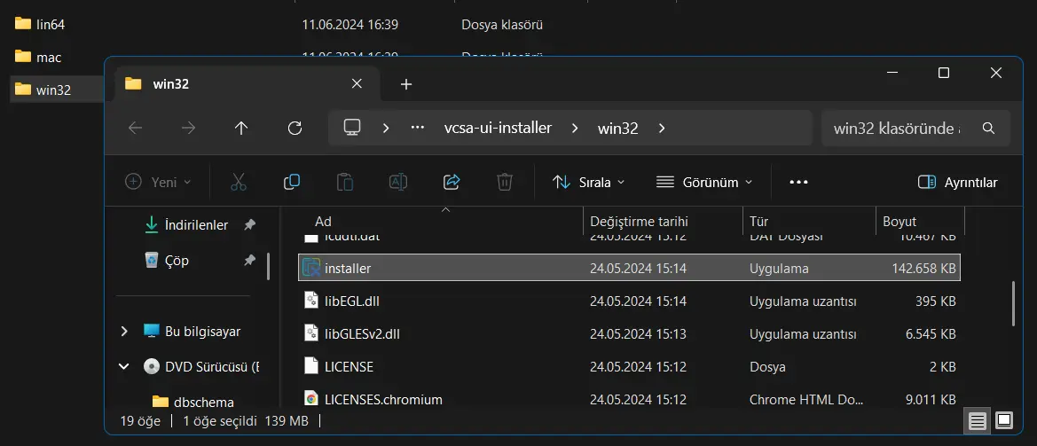Viewport: 1037px width, 446px height.
Task: Select DVD Sürücüsü in navigation pane
Action: [212, 366]
